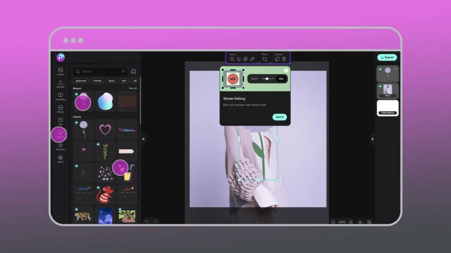This screenshot has width=451, height=253.
Task: Open the Uploads panel
Action: click(60, 84)
